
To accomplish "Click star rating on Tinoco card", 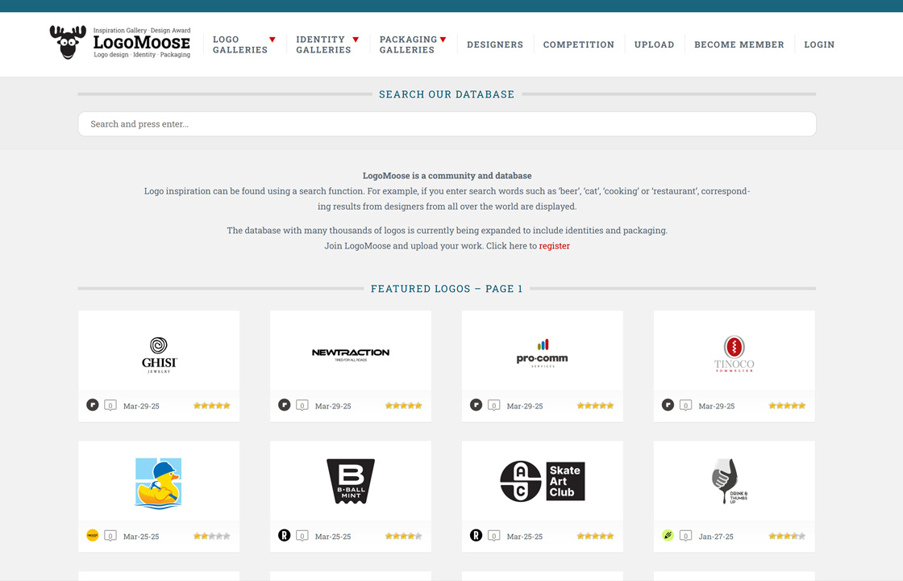I will click(787, 406).
